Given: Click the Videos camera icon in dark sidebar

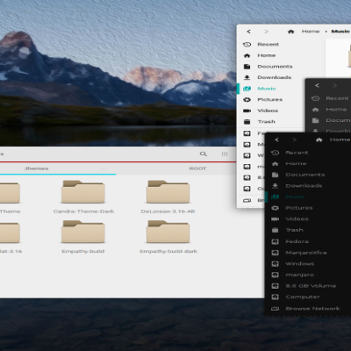Looking at the screenshot, I should point(275,219).
